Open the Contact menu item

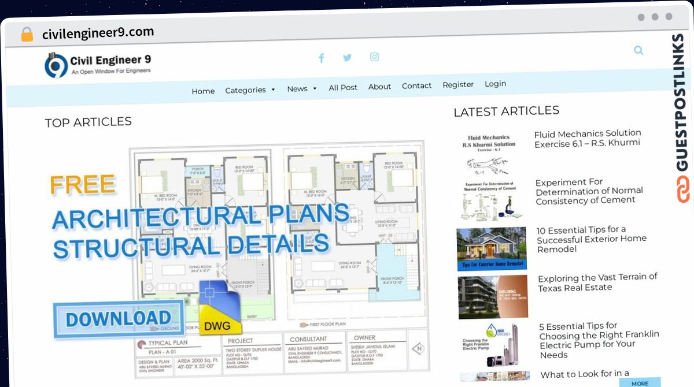(416, 85)
